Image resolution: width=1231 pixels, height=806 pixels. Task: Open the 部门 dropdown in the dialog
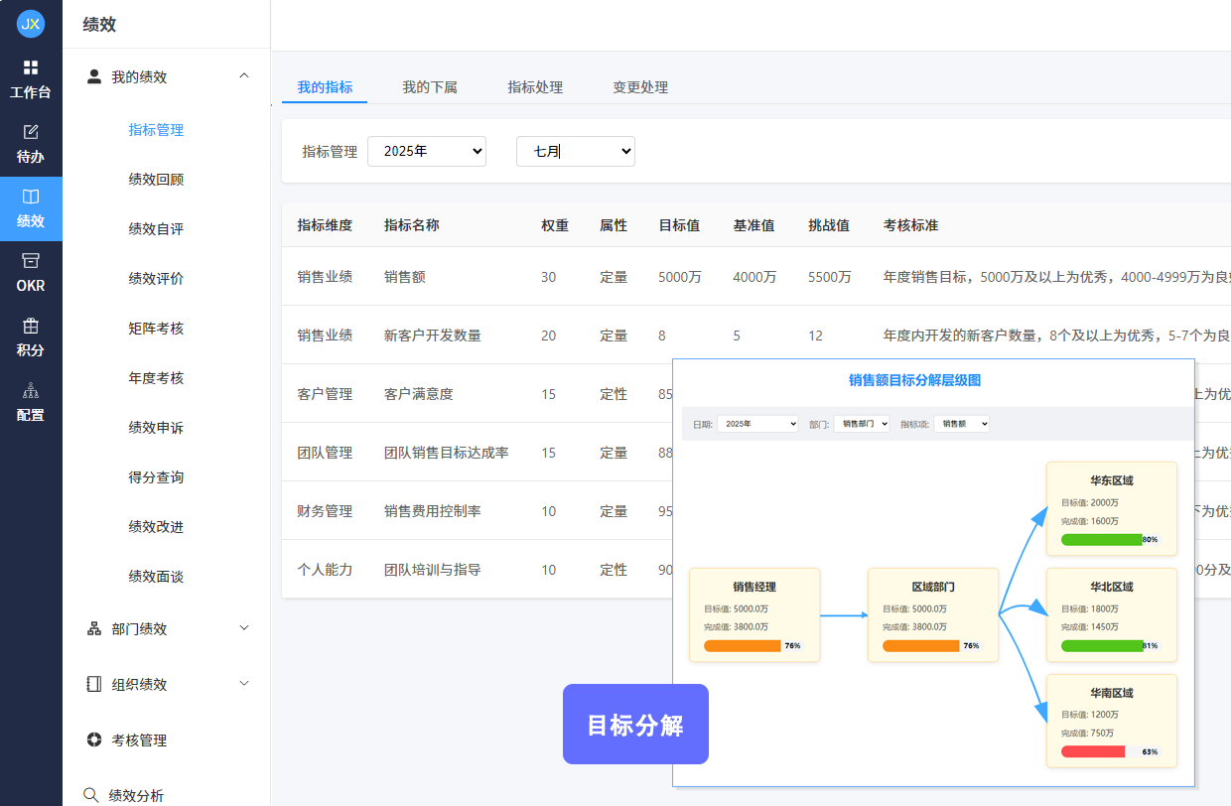point(862,423)
